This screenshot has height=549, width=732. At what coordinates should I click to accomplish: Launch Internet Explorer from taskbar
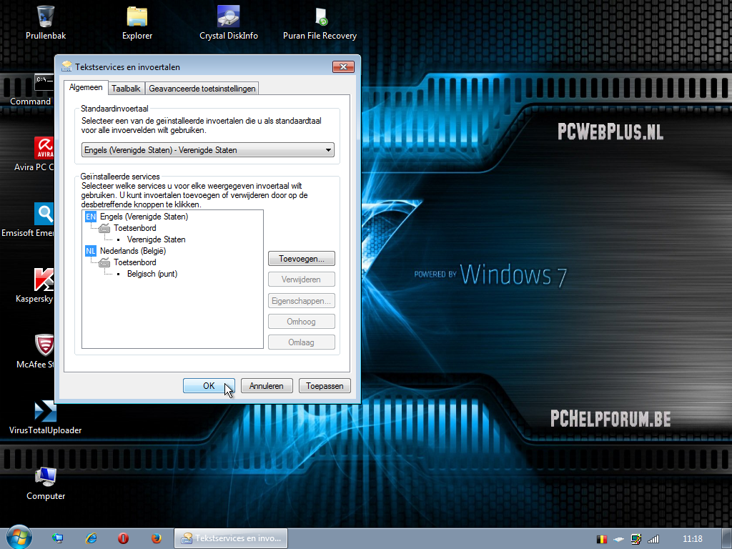tap(91, 538)
